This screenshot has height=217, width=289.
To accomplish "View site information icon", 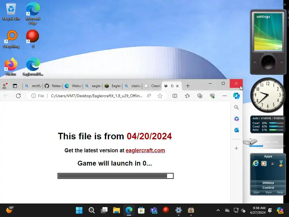I will pos(33,96).
